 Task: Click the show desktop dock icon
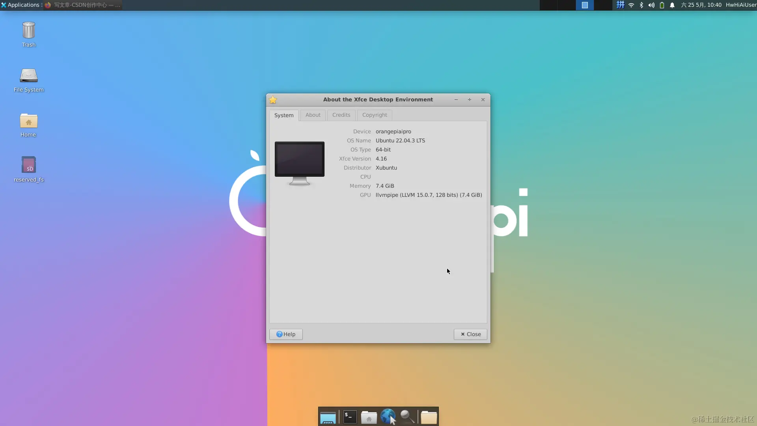(328, 417)
